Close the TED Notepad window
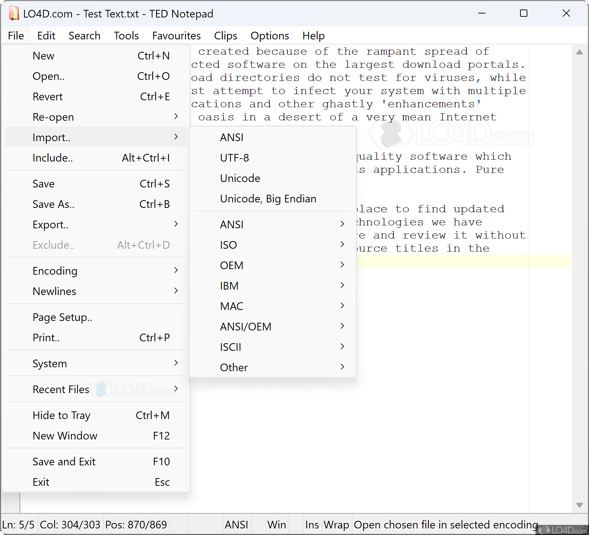This screenshot has width=589, height=535. tap(566, 13)
